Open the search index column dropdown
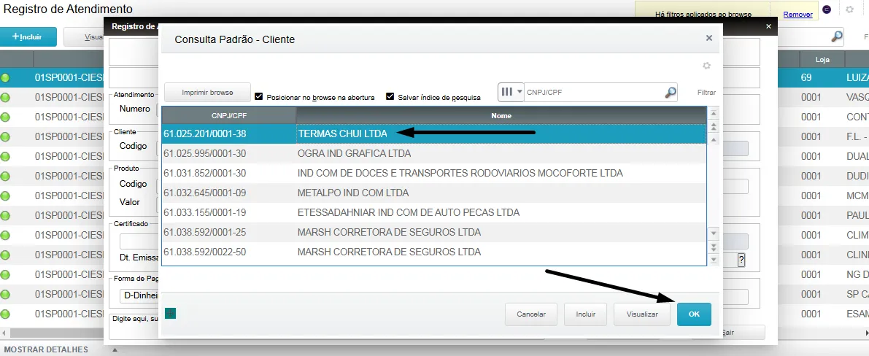This screenshot has height=356, width=869. [x=511, y=93]
